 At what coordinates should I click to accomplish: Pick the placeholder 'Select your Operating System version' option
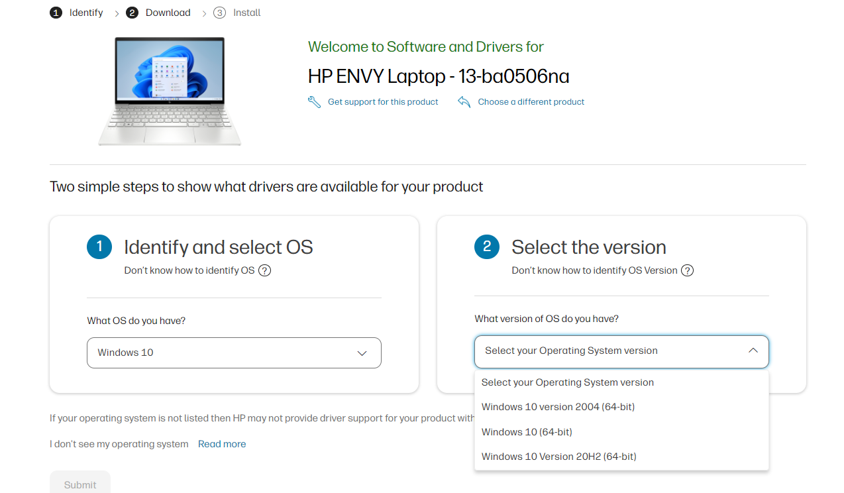[567, 382]
